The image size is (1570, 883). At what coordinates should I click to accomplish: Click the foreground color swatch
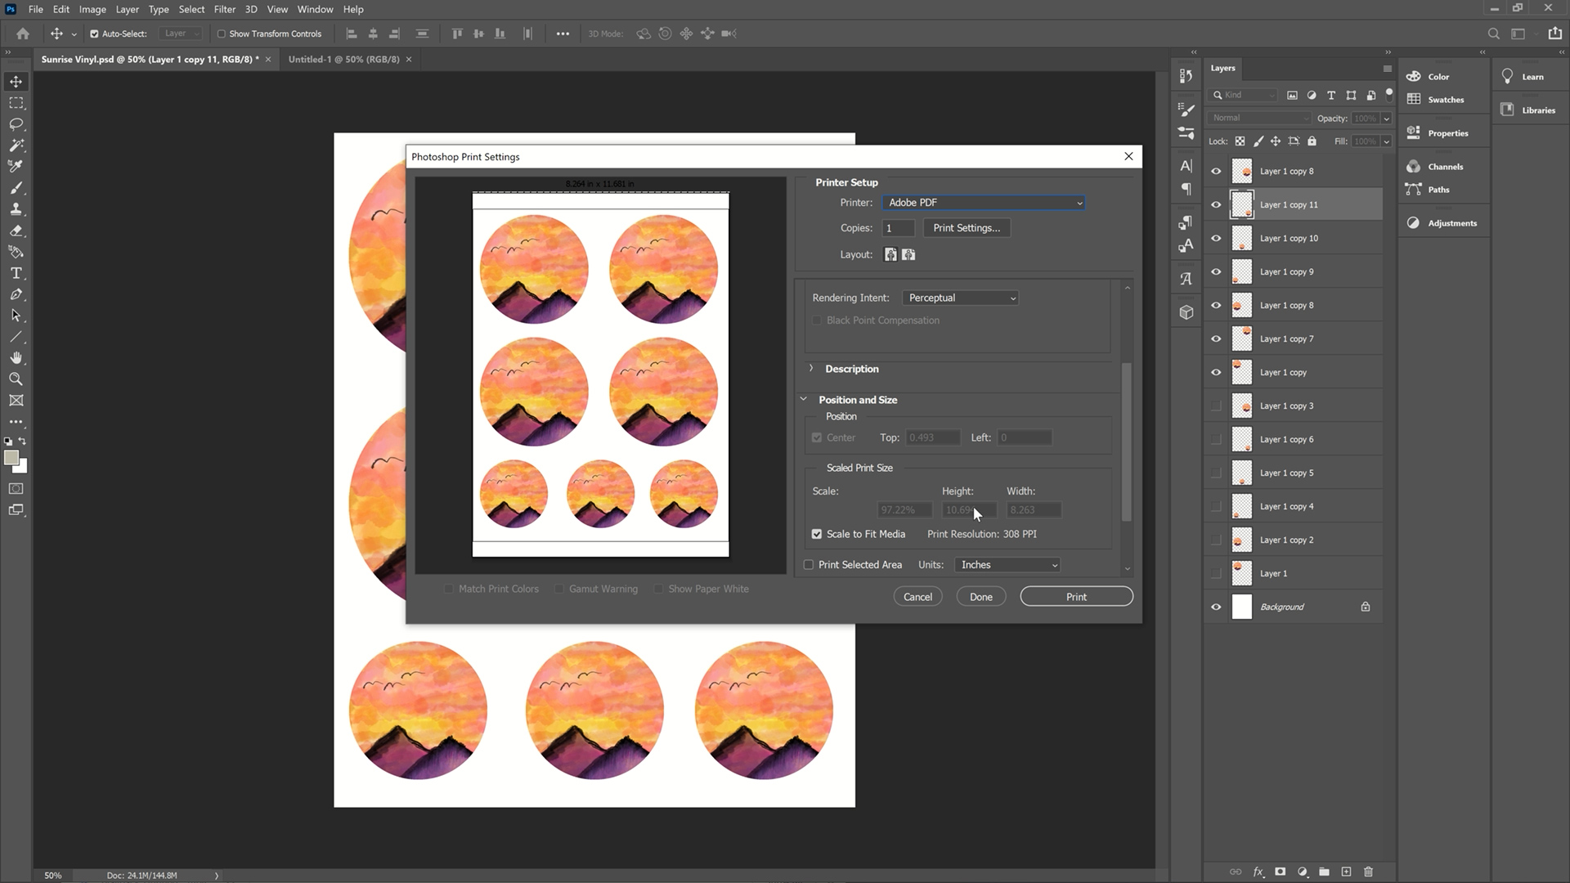coord(11,455)
